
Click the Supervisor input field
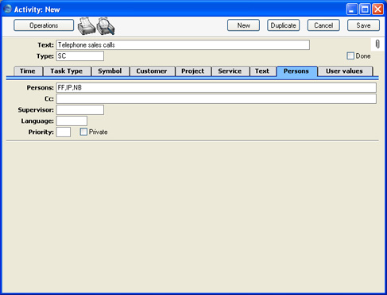pos(80,109)
